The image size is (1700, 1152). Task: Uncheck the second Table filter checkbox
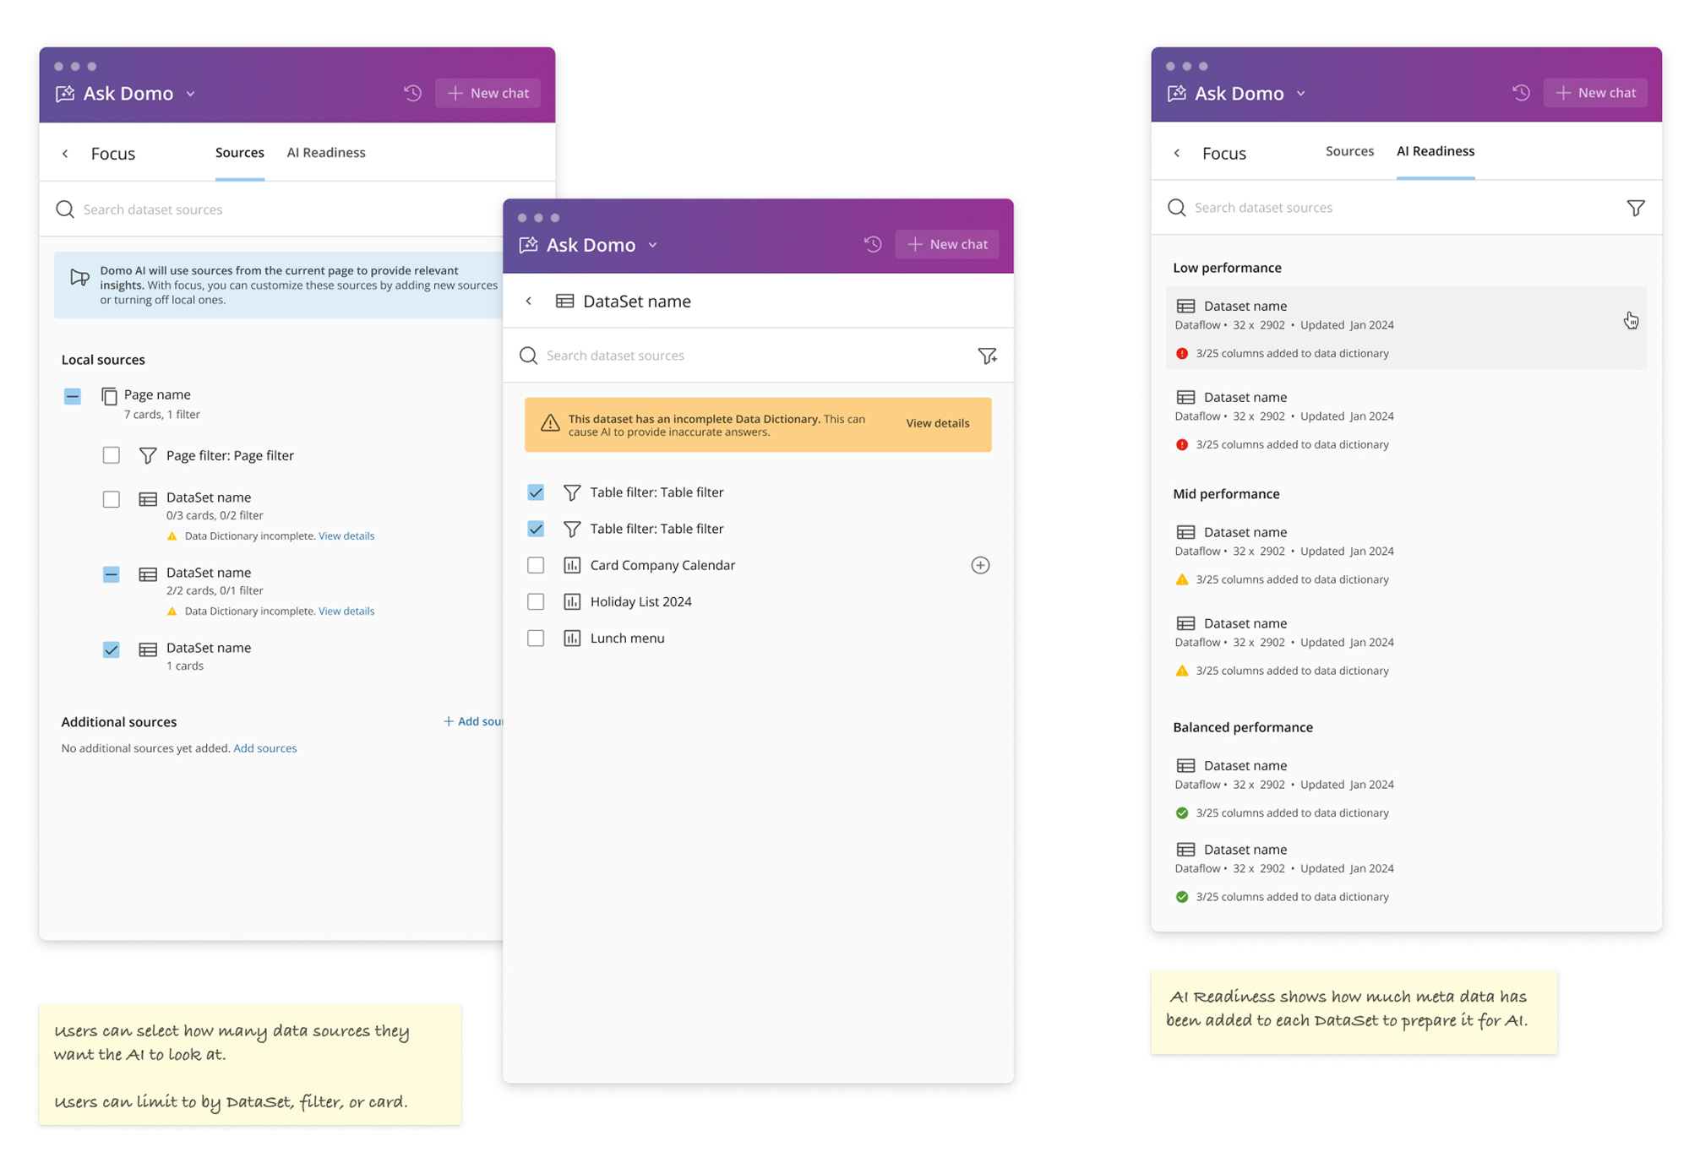click(536, 529)
